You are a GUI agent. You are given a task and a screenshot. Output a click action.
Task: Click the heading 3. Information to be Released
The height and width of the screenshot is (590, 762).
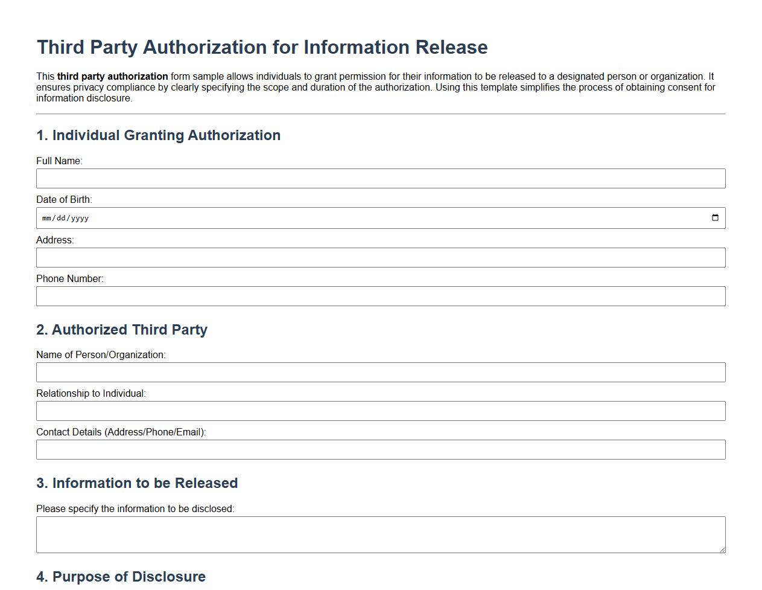pyautogui.click(x=138, y=483)
